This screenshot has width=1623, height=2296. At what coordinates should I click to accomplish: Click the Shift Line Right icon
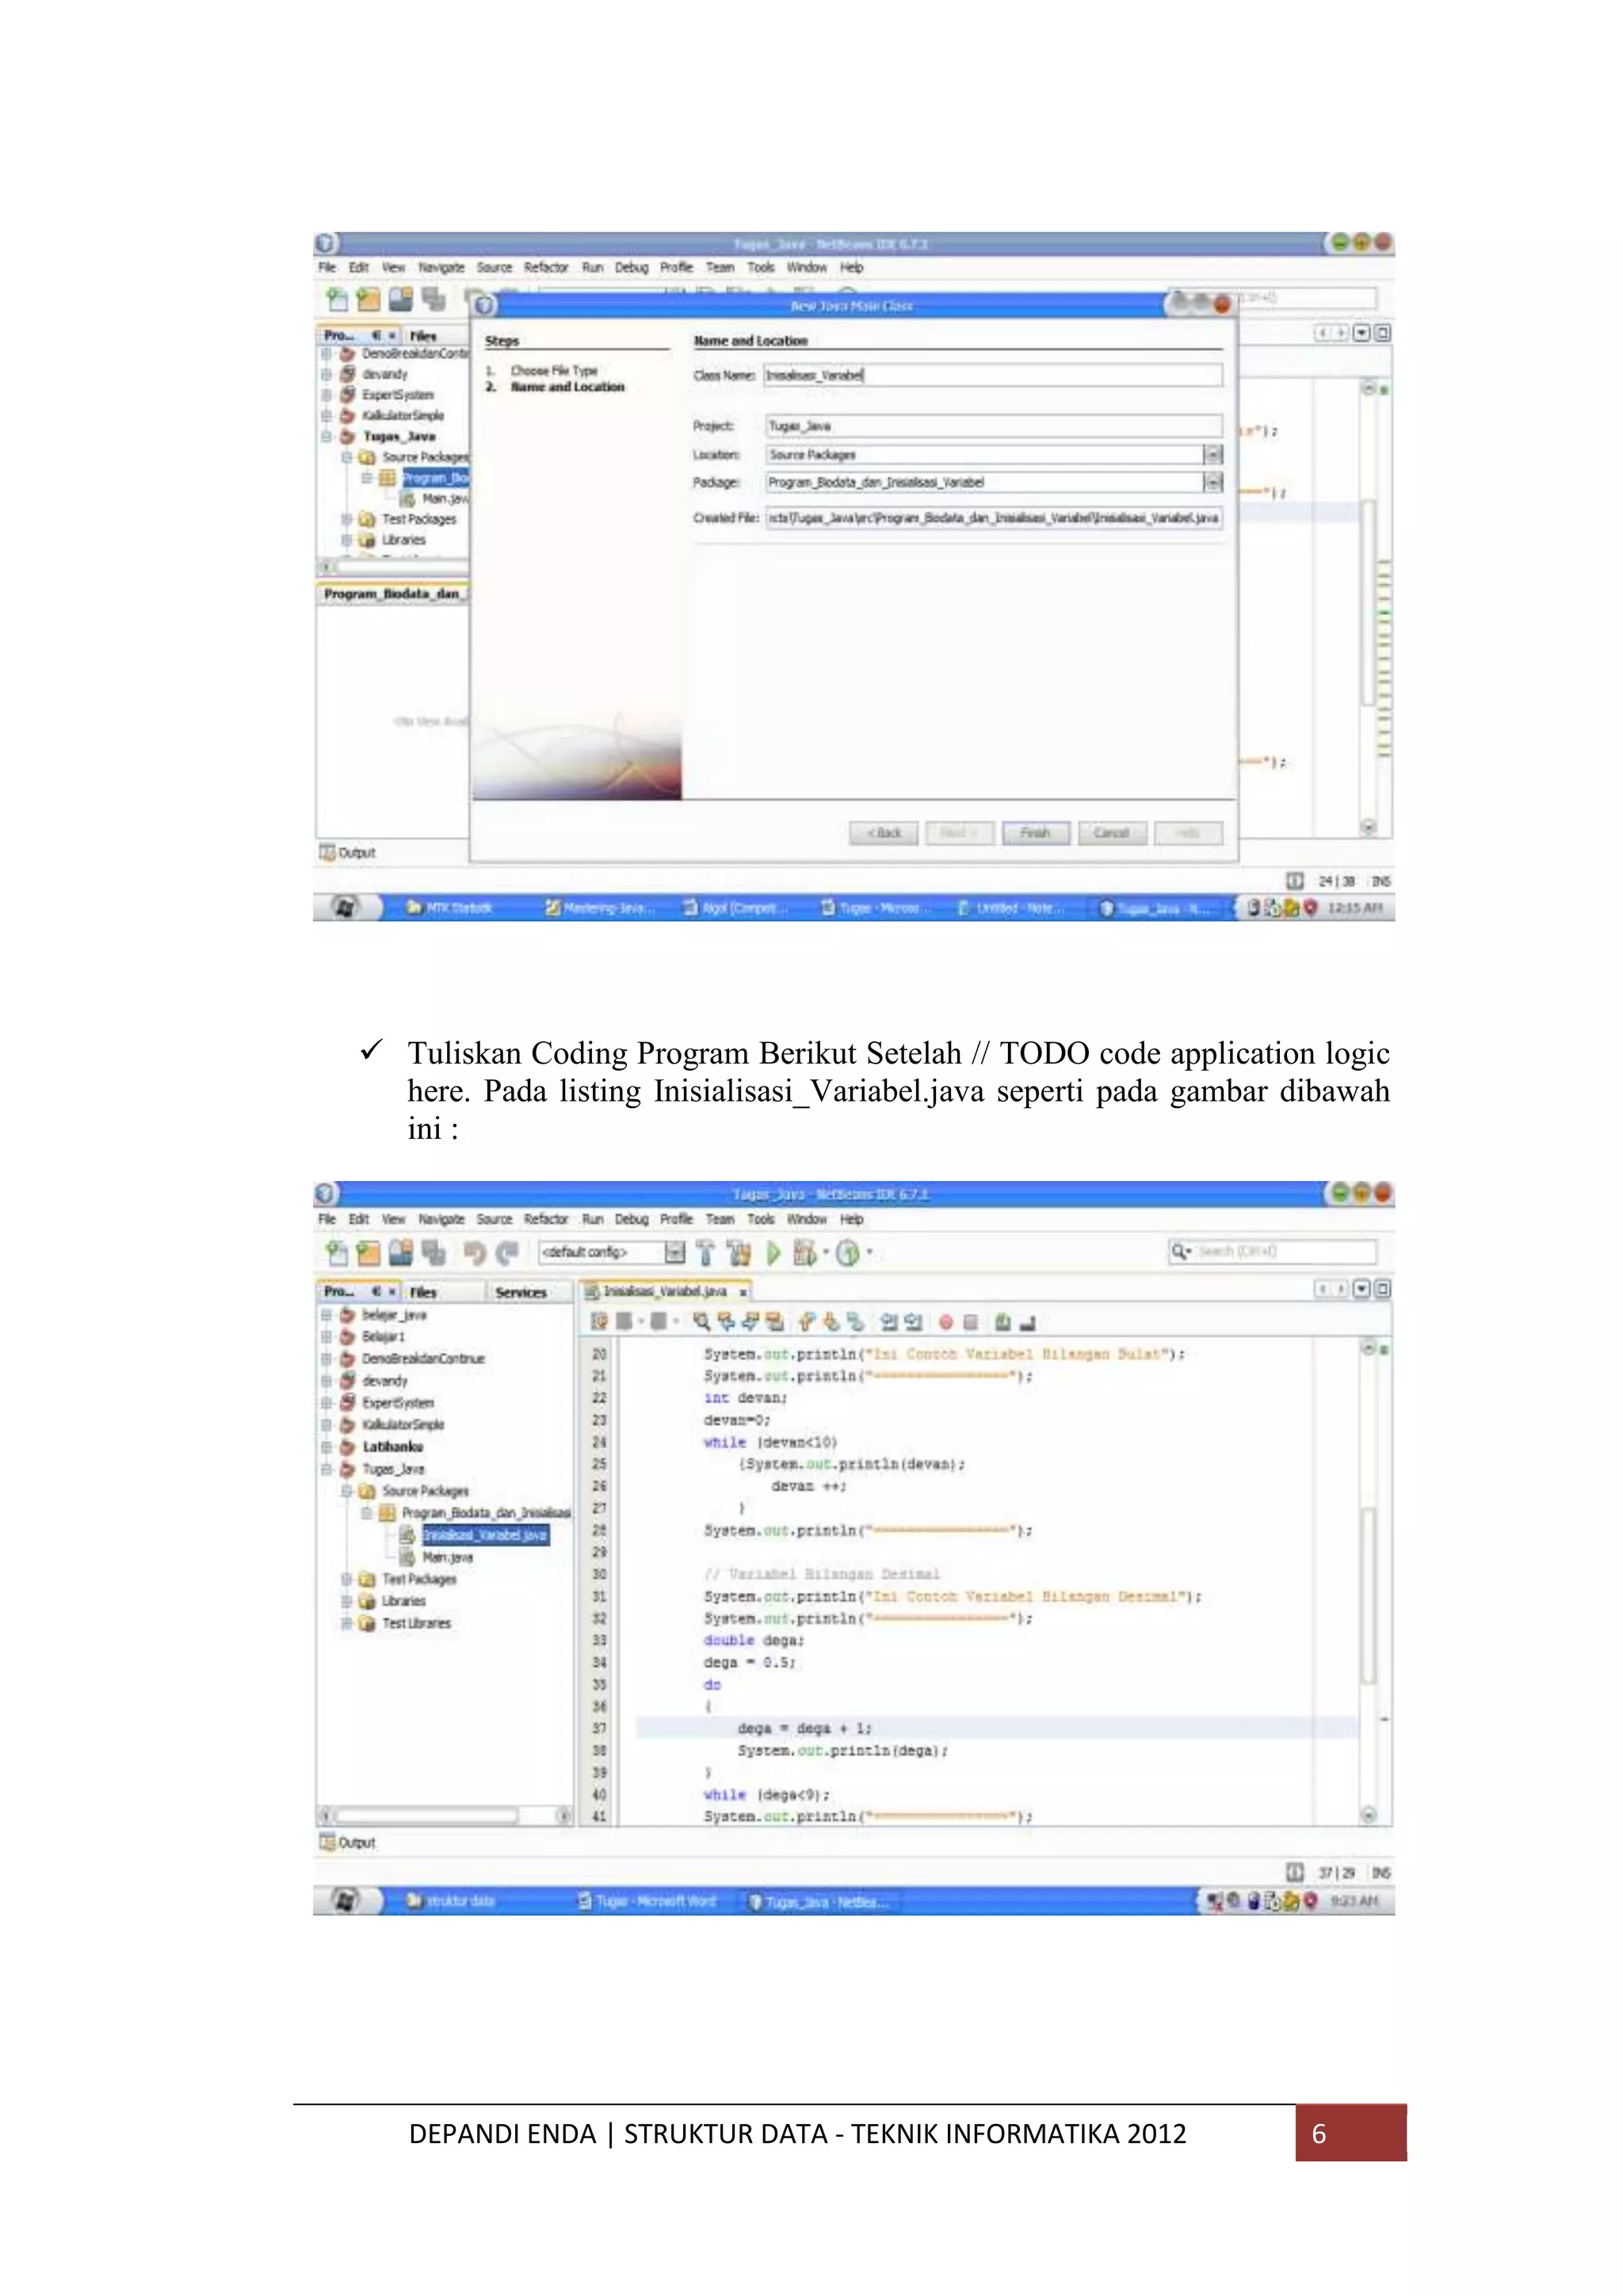pos(913,1322)
